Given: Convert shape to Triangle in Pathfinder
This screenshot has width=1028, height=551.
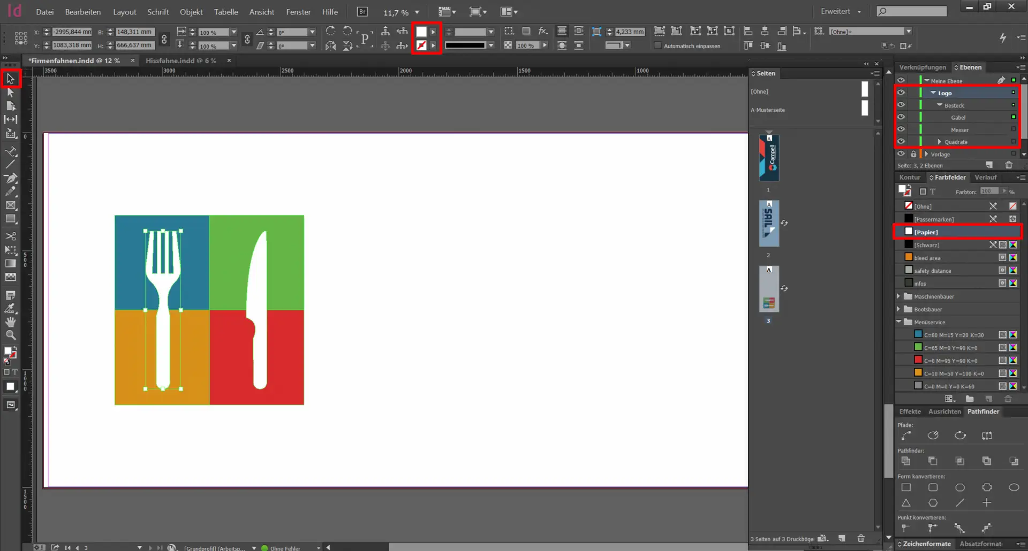Looking at the screenshot, I should 906,503.
